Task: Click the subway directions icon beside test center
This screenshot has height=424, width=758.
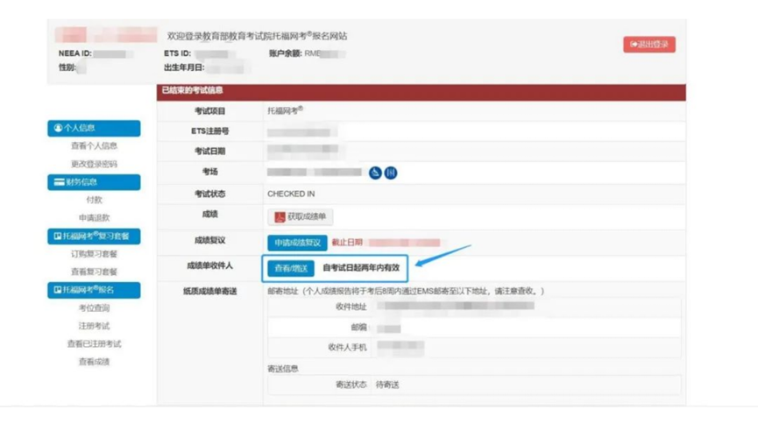Action: pos(375,173)
